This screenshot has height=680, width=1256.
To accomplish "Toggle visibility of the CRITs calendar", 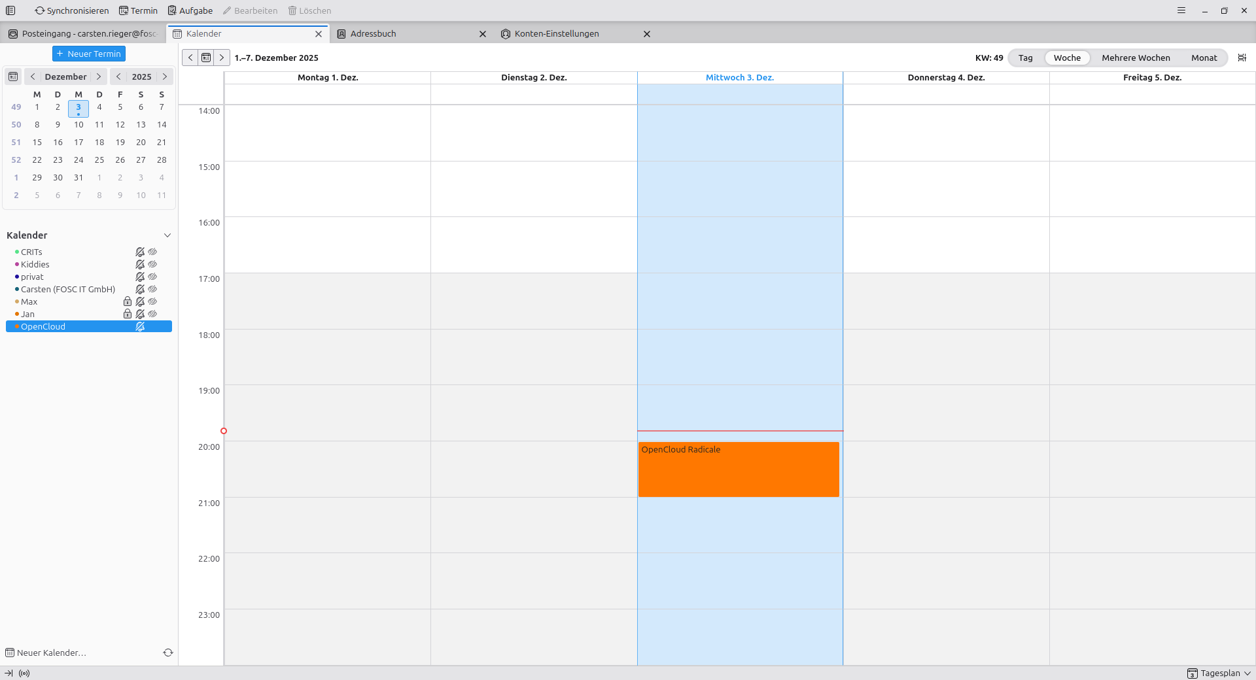I will pos(152,252).
